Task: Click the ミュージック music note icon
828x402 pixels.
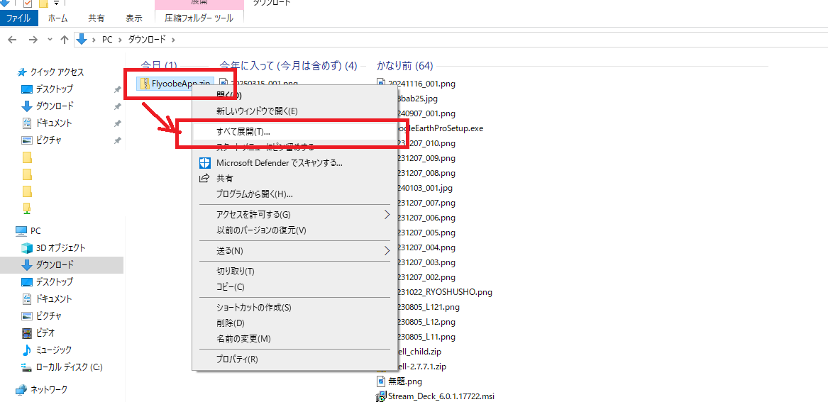Action: (27, 350)
